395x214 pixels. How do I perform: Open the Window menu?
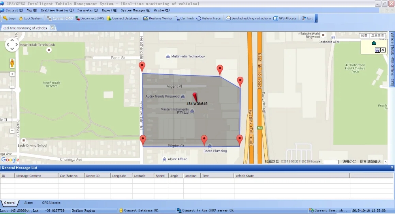coord(162,10)
